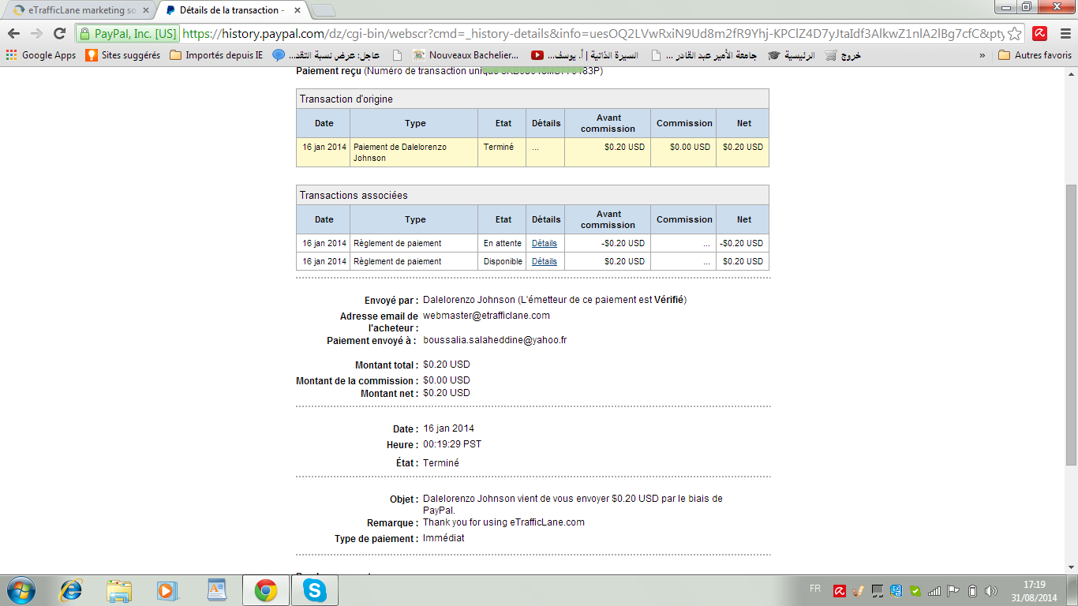Click the FR language indicator

coord(814,589)
